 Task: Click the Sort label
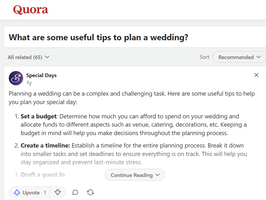204,57
